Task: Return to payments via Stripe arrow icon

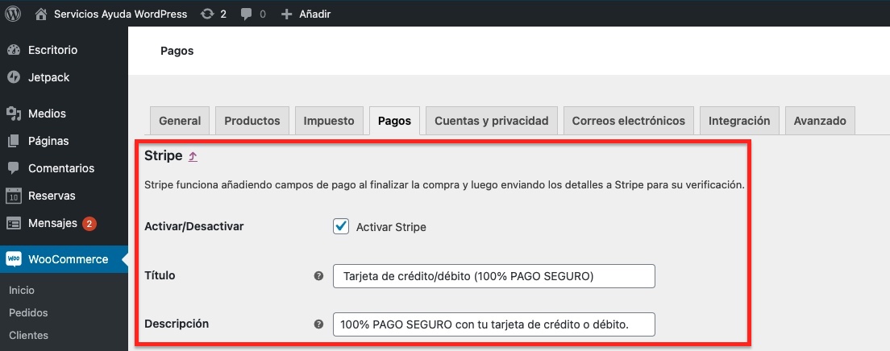Action: coord(193,156)
